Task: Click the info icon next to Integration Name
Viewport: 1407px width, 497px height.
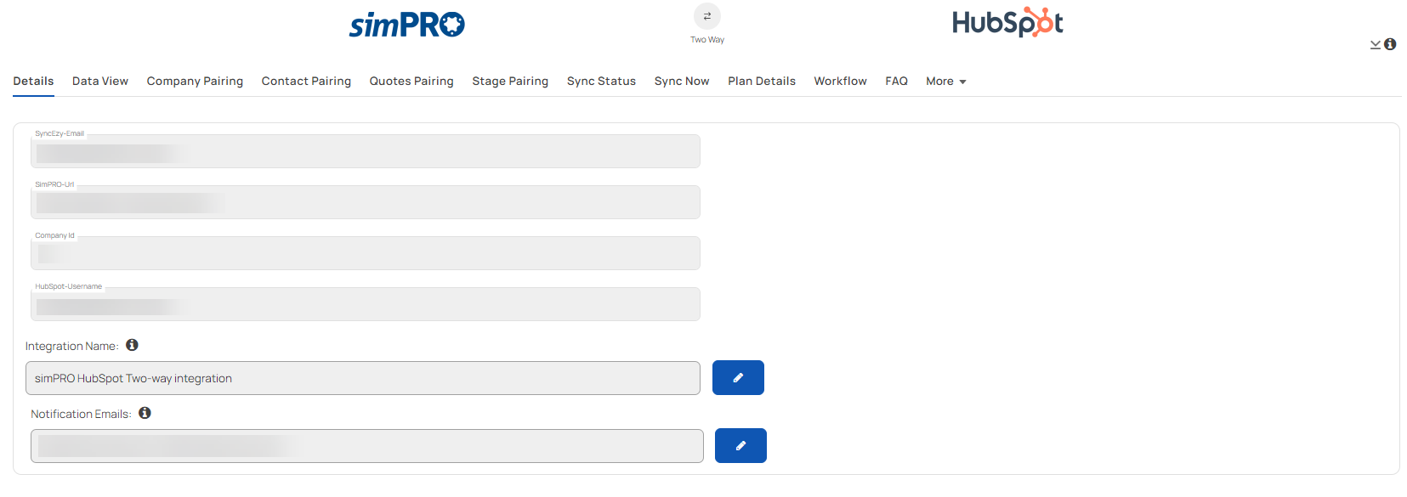Action: pos(132,345)
